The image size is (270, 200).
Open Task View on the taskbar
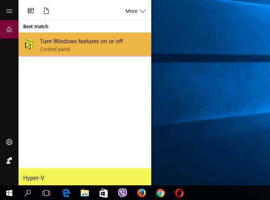click(x=46, y=193)
